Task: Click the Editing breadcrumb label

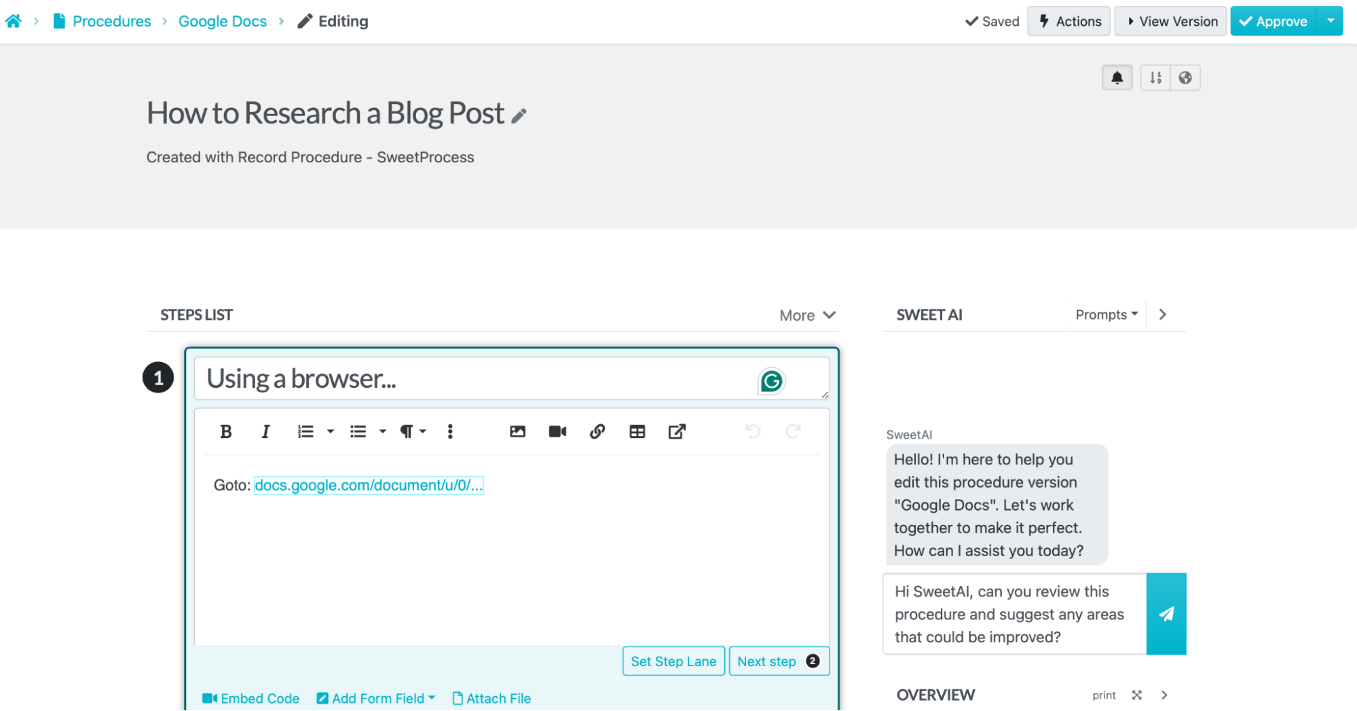Action: (x=333, y=21)
